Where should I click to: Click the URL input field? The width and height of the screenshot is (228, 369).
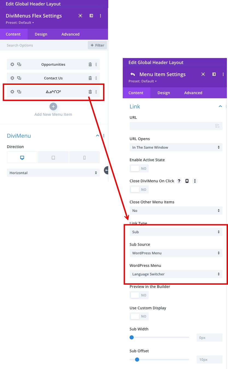[x=172, y=126]
